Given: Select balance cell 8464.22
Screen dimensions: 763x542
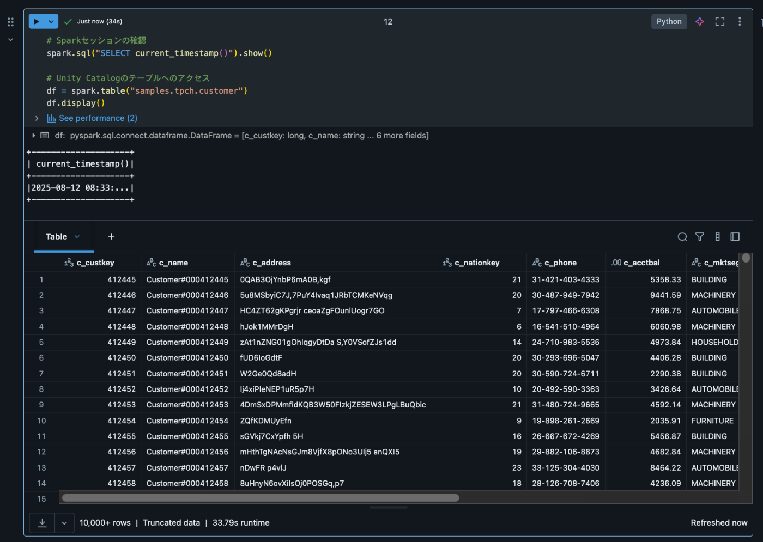Looking at the screenshot, I should pyautogui.click(x=646, y=468).
